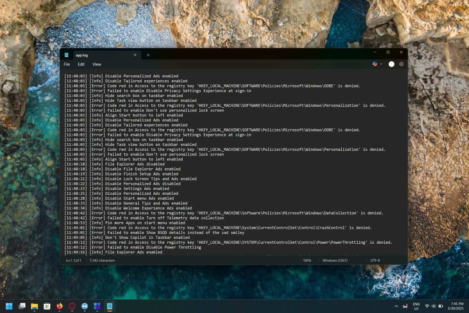Open Opera browser from taskbar
Image resolution: width=469 pixels, height=313 pixels.
(x=72, y=306)
